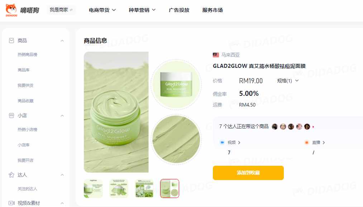Click the first influencer avatar
Image resolution: width=363 pixels, height=207 pixels.
(275, 127)
